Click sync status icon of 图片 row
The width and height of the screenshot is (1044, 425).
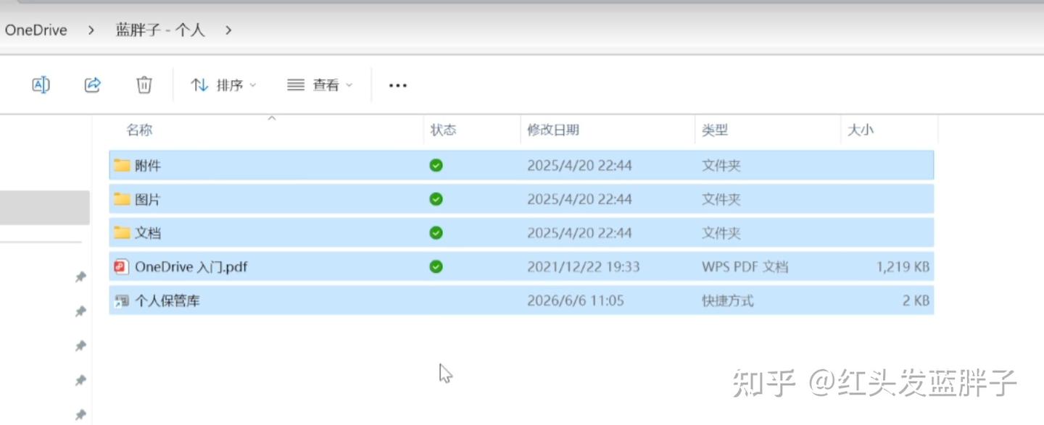click(436, 199)
